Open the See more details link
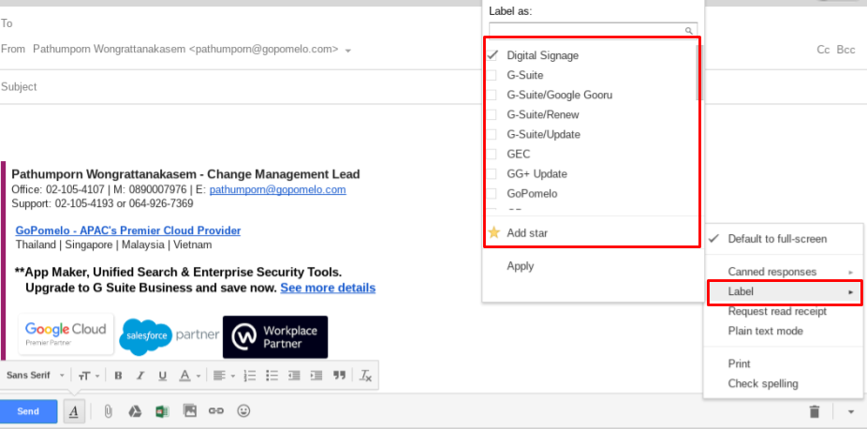Screen dimensions: 867x429 coord(328,288)
